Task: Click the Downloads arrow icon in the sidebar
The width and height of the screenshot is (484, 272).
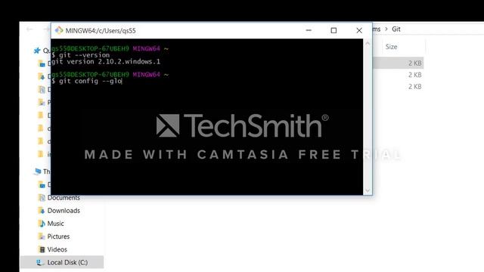Action: pos(42,211)
